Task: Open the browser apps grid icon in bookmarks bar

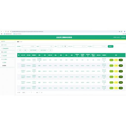Action: (x=2, y=34)
